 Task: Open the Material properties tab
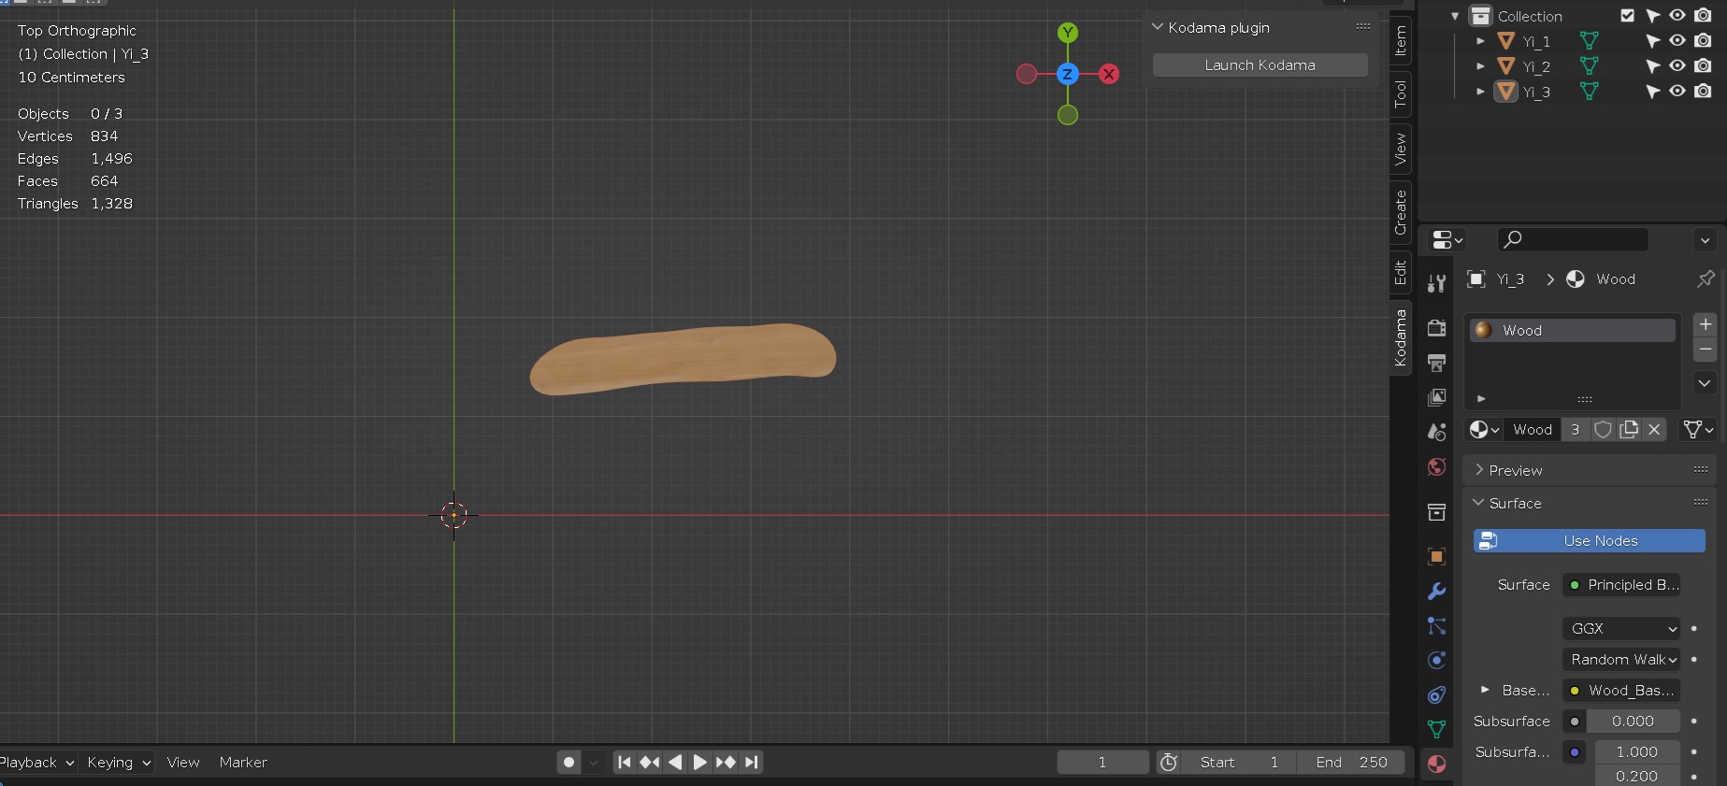[x=1437, y=764]
